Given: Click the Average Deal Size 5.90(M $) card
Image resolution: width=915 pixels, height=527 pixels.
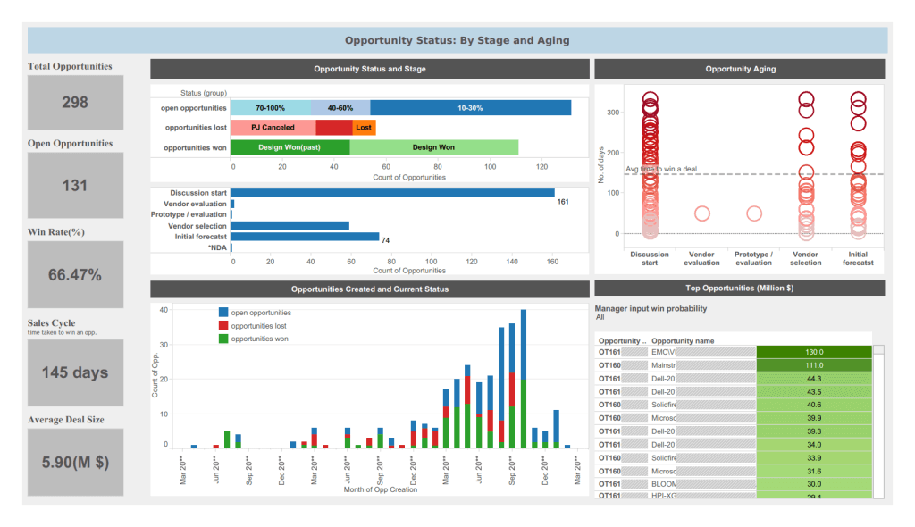Looking at the screenshot, I should pyautogui.click(x=75, y=462).
